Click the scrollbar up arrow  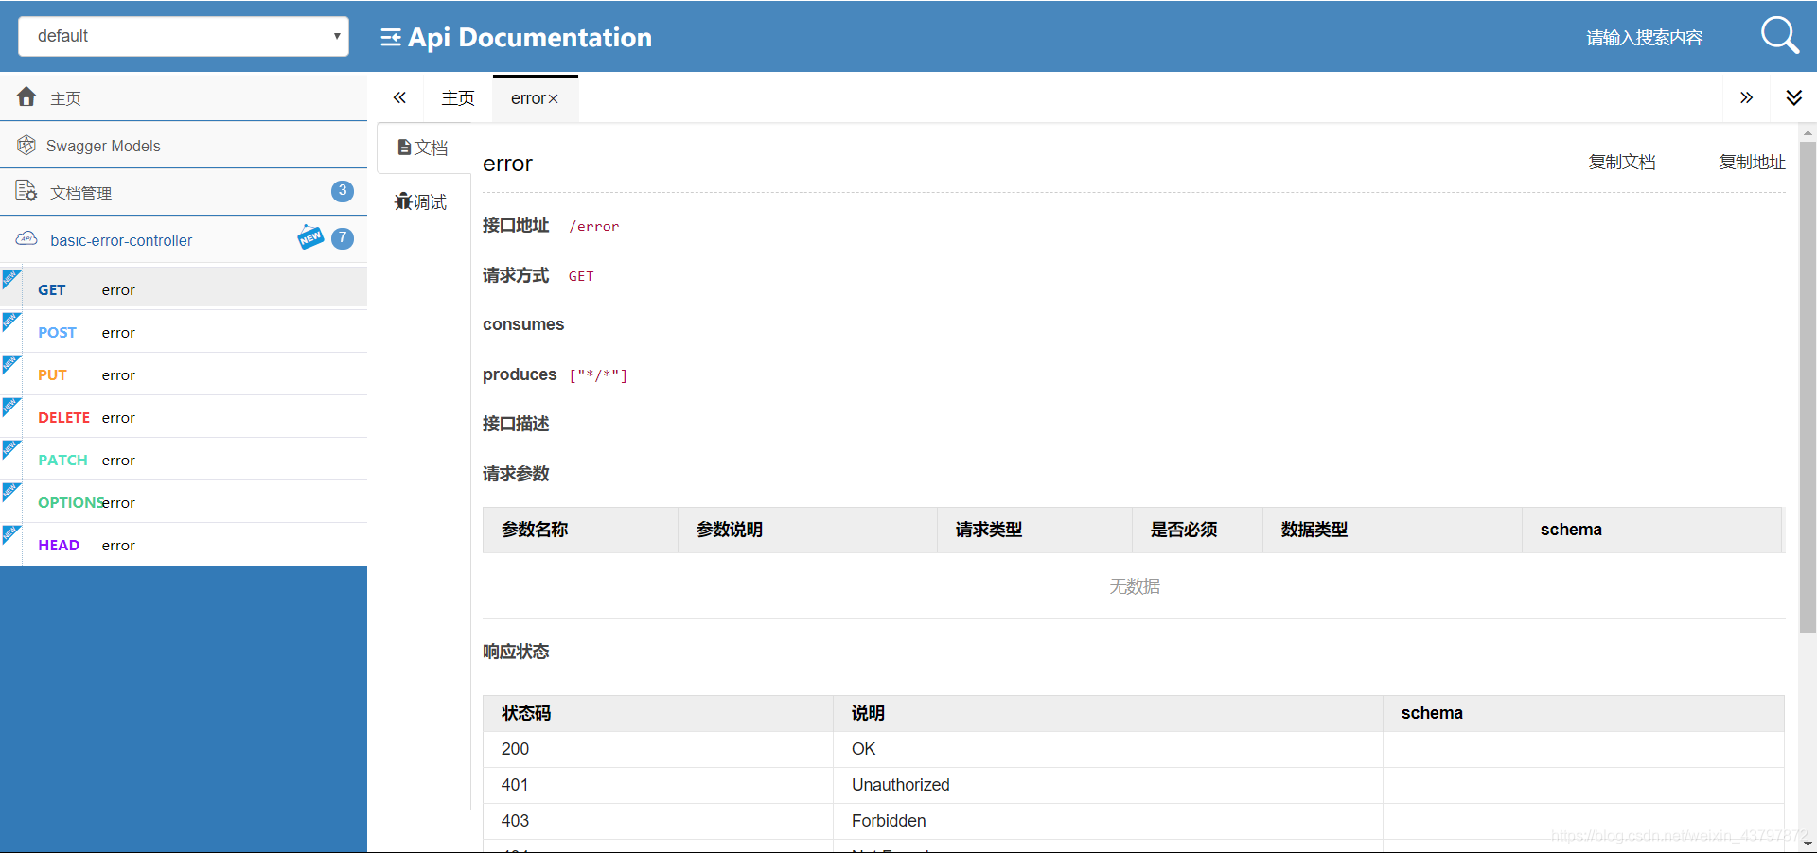1808,133
